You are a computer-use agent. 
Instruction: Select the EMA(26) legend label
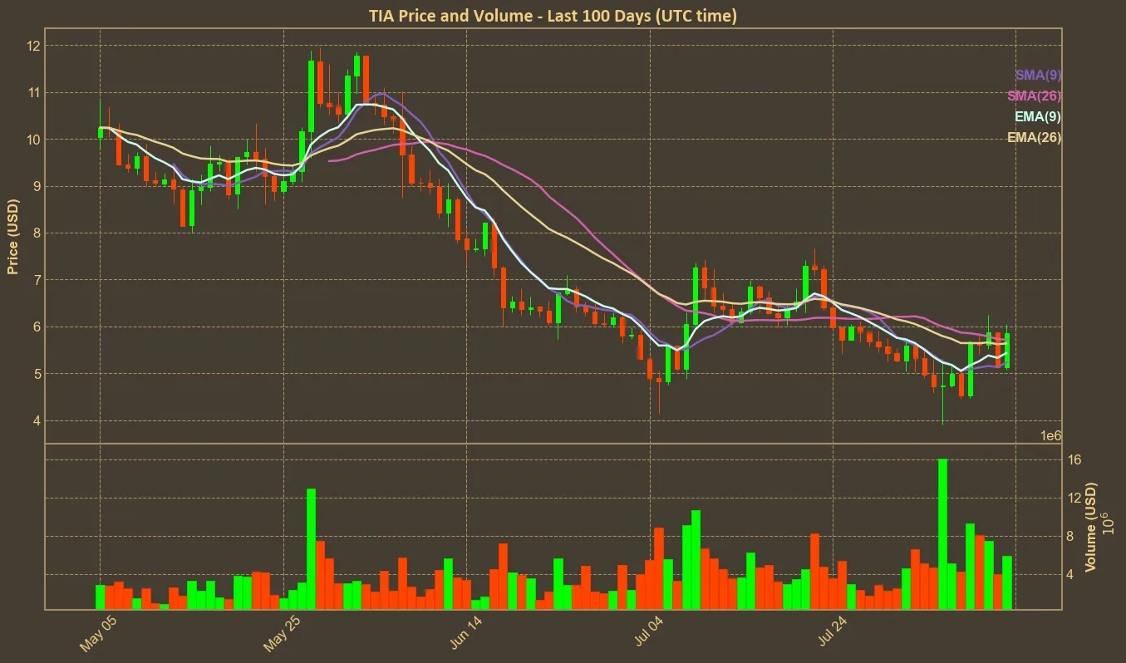[1035, 138]
